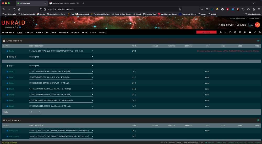Open Disk 2 device dropdown

pyautogui.click(x=61, y=72)
